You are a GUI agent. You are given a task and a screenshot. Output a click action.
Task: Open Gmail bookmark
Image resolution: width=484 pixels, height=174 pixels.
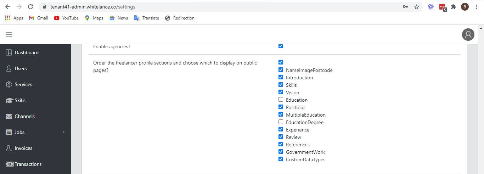(38, 18)
